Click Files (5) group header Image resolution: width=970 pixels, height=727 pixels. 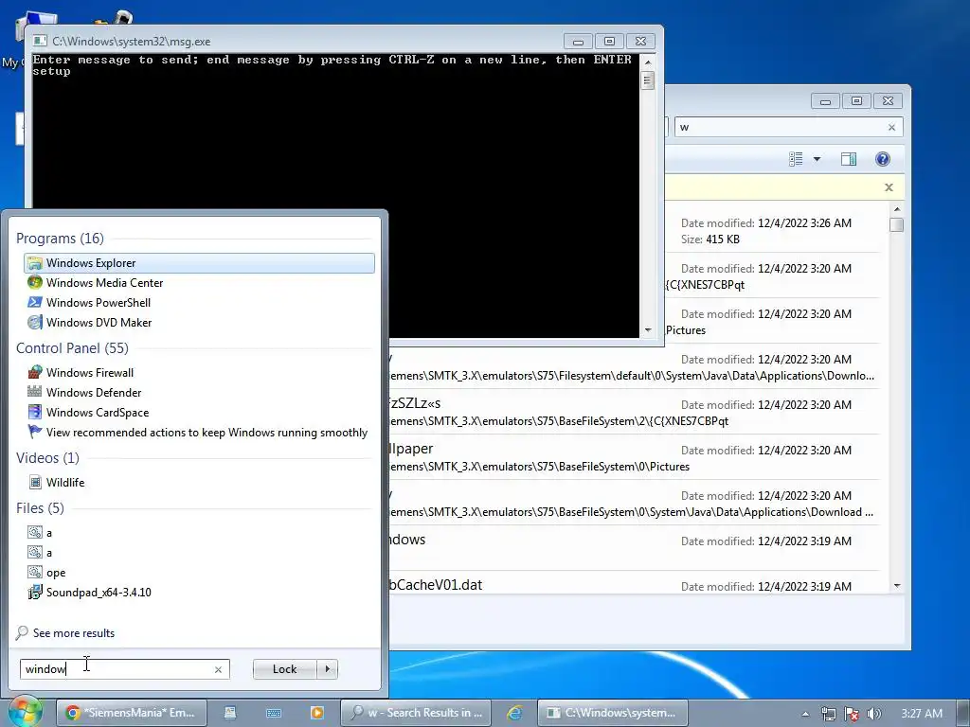coord(40,507)
